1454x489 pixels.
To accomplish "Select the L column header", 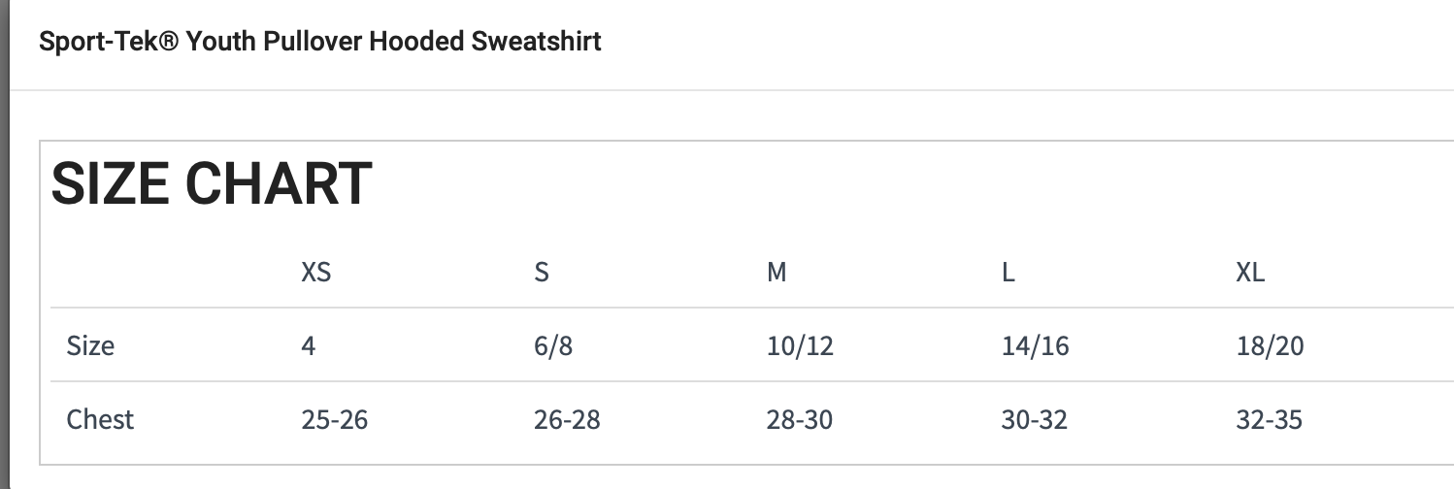I will (x=1008, y=273).
